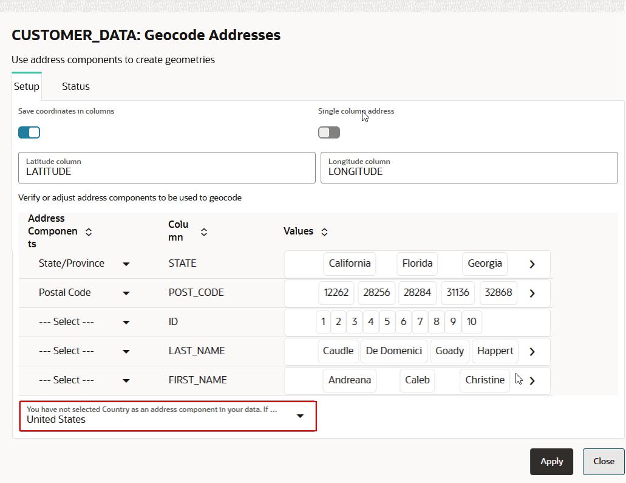Switch to the Status tab

[75, 86]
